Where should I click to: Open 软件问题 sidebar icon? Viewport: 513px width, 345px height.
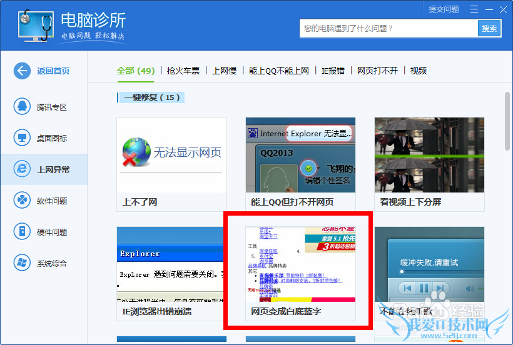tap(23, 201)
